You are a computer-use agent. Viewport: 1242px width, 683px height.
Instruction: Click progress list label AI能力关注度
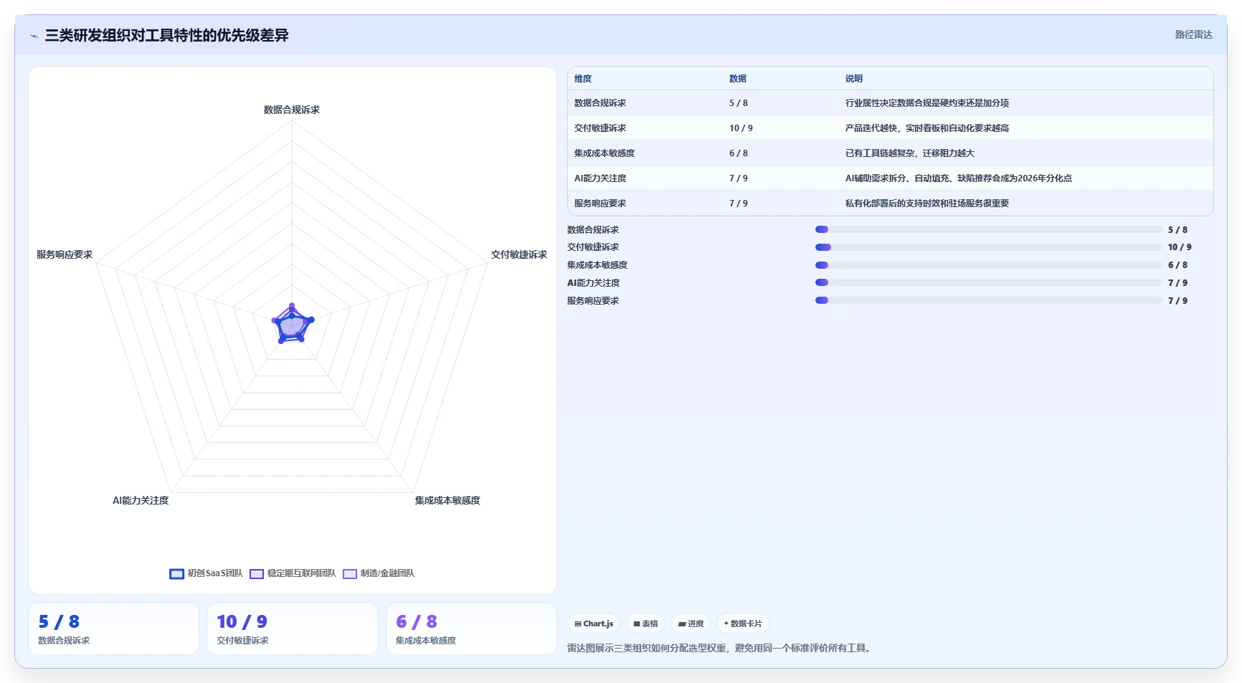593,283
